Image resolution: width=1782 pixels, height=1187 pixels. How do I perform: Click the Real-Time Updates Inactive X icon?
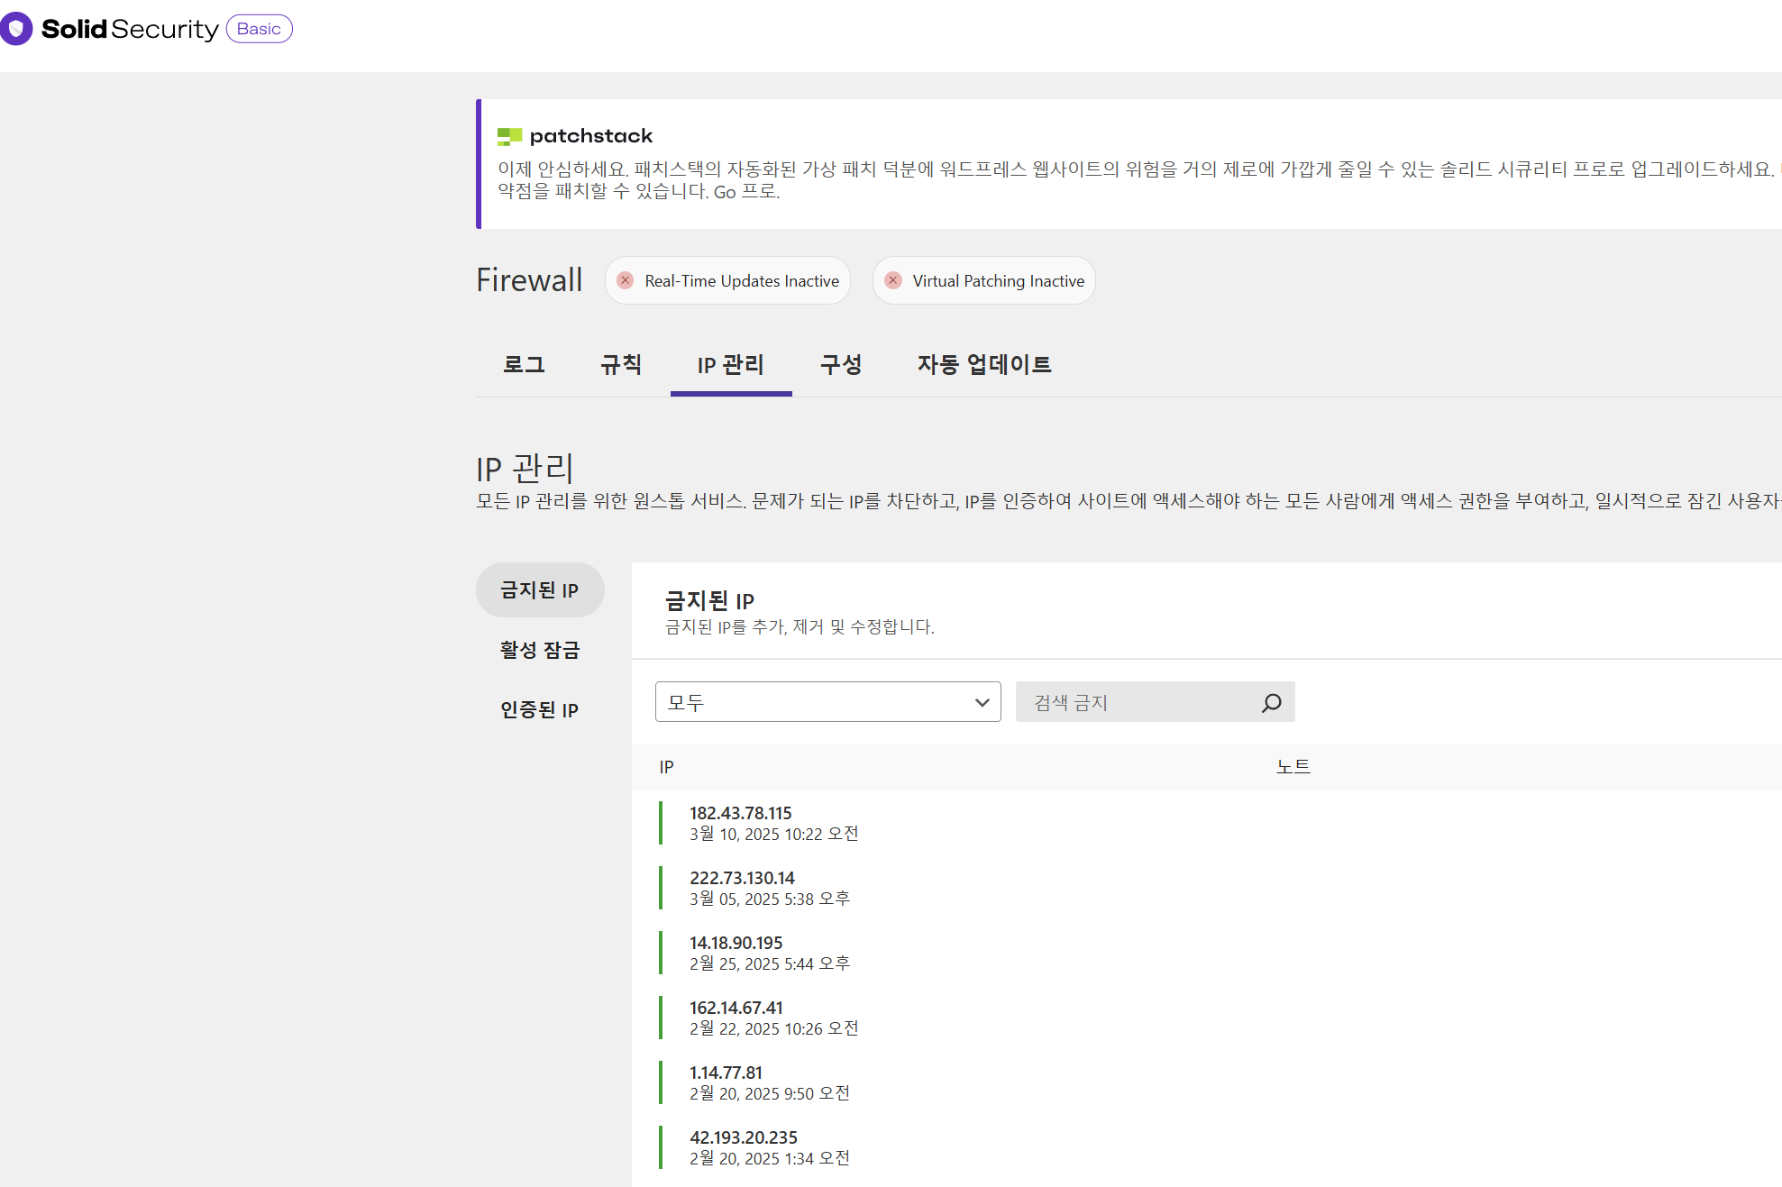(625, 280)
